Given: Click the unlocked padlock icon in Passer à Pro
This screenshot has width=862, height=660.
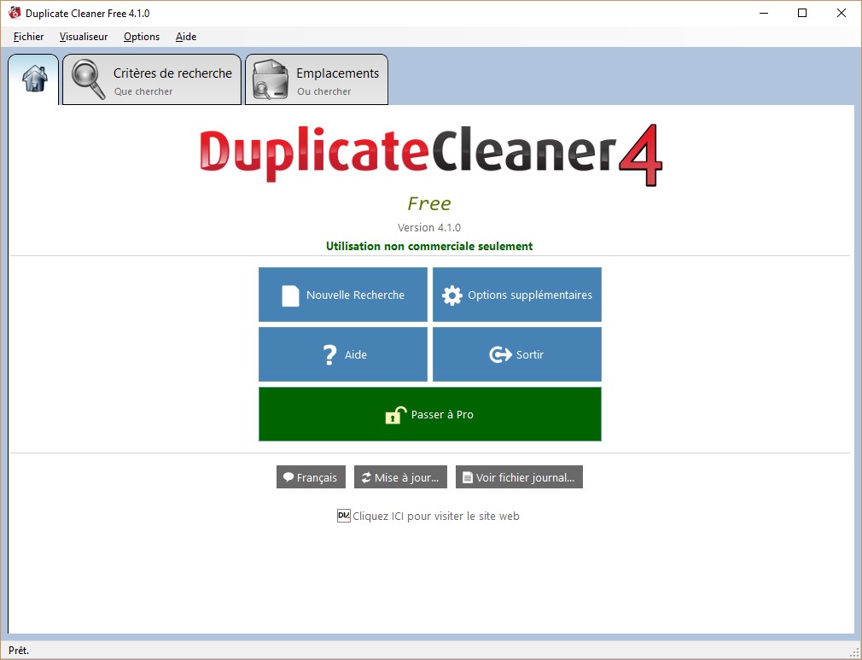Looking at the screenshot, I should click(x=396, y=415).
